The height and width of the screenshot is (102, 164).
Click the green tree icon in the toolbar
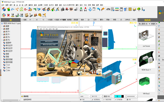tap(139, 9)
